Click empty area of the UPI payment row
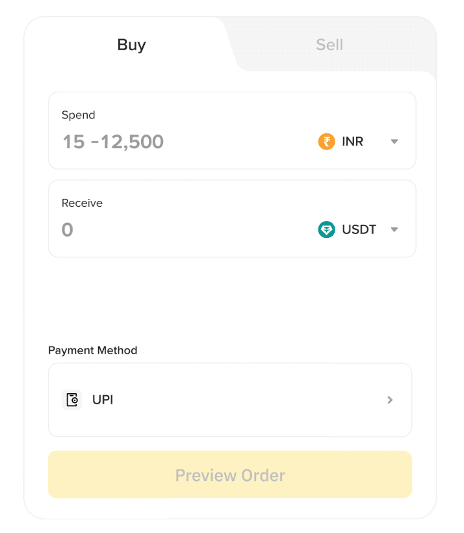 pyautogui.click(x=247, y=400)
